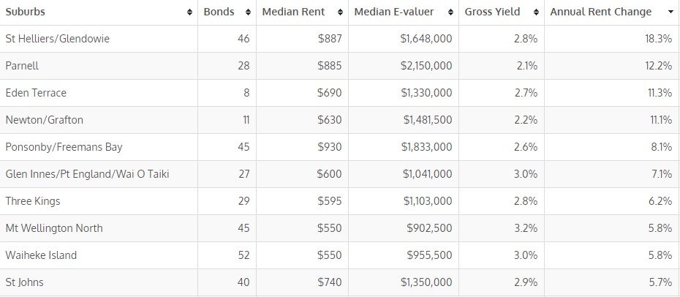The width and height of the screenshot is (680, 297).
Task: Click the Waiheke Island suburb name
Action: point(41,255)
